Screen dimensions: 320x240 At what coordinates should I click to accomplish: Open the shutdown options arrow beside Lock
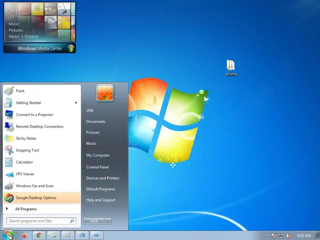click(108, 221)
